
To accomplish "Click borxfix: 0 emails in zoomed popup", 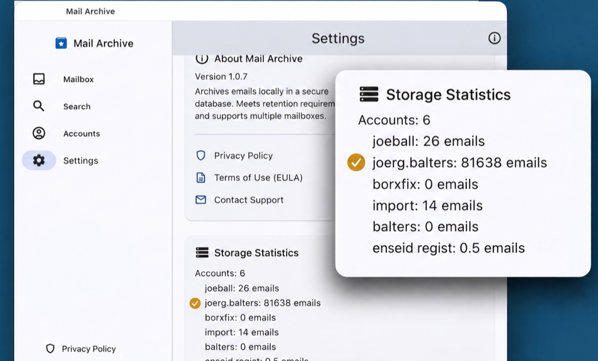I will click(425, 184).
